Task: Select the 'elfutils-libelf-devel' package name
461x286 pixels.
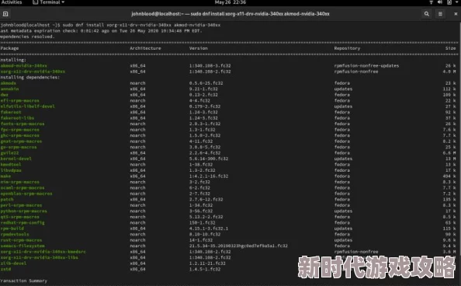Action: coord(28,106)
